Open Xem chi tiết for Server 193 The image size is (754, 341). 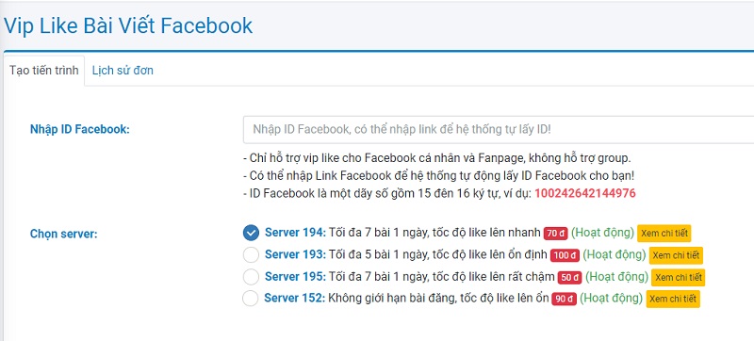pyautogui.click(x=676, y=255)
